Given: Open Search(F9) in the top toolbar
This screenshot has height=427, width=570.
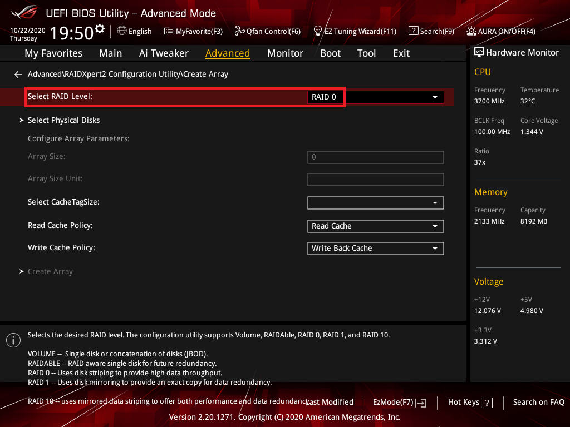Looking at the screenshot, I should coord(431,31).
